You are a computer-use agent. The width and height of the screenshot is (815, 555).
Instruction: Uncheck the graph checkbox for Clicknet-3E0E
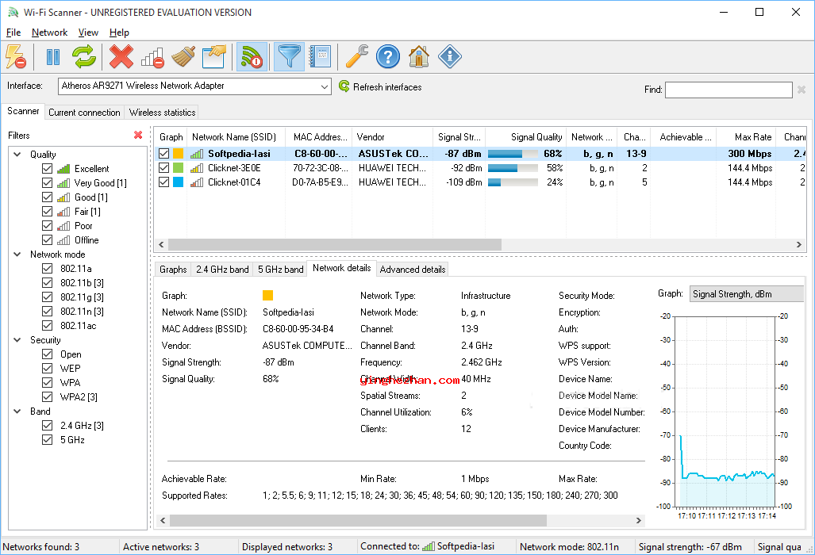(163, 168)
